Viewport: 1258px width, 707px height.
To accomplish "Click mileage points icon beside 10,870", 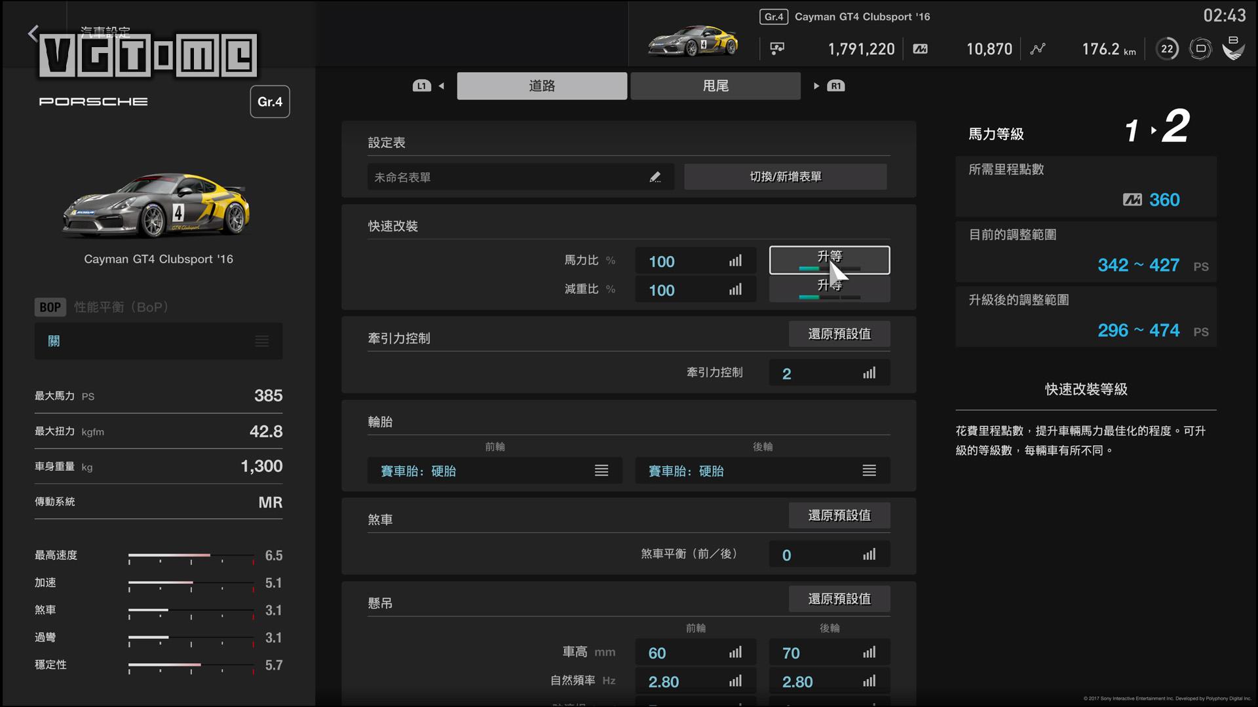I will [x=920, y=48].
